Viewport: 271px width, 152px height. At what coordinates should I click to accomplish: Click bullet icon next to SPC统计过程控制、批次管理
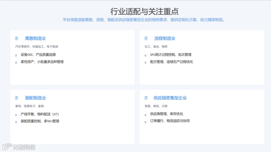pos(146,56)
